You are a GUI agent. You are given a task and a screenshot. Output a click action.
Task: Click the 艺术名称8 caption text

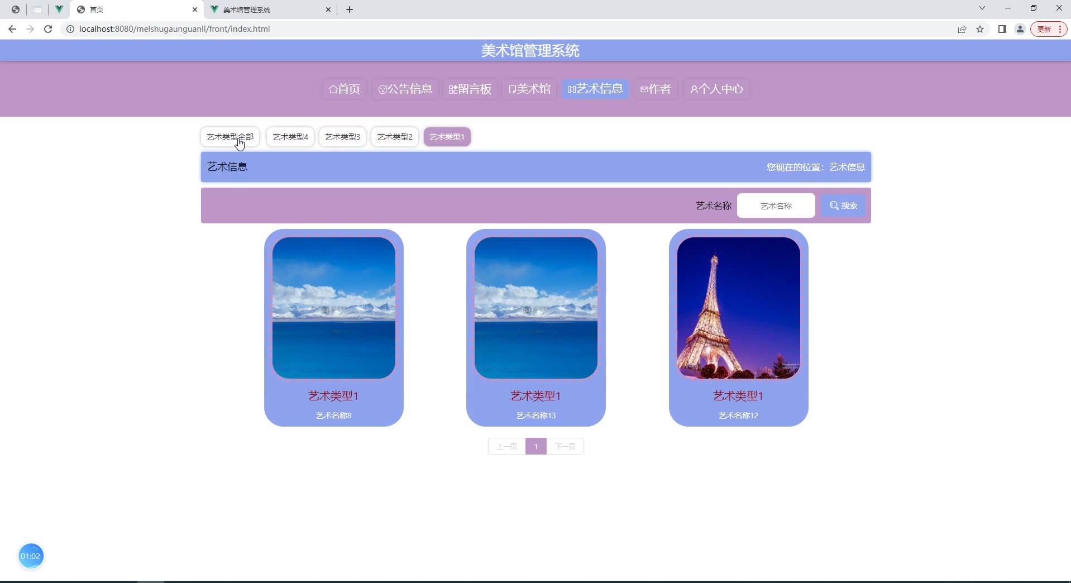tap(334, 415)
